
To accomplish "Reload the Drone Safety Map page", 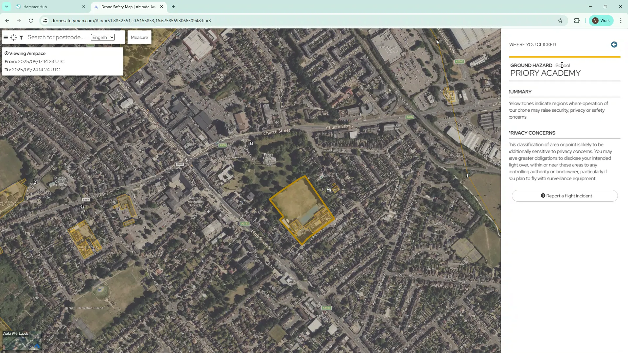I will click(30, 20).
